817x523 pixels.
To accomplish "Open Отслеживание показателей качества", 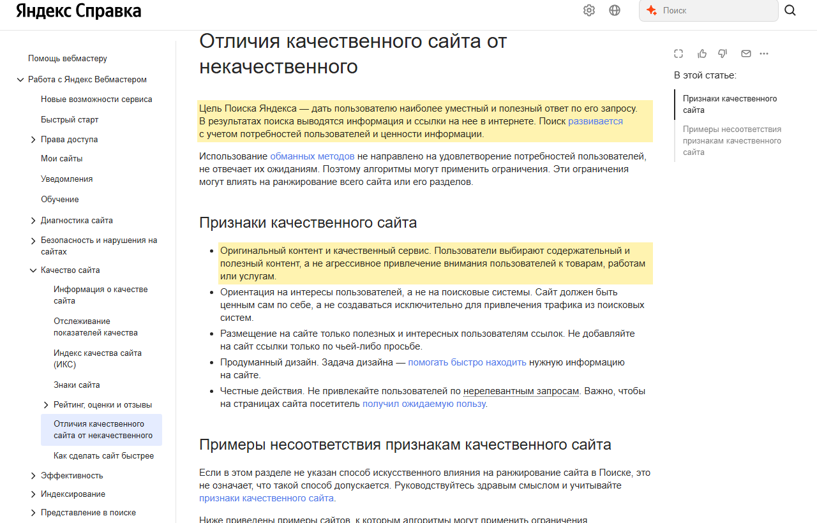I will pyautogui.click(x=96, y=327).
